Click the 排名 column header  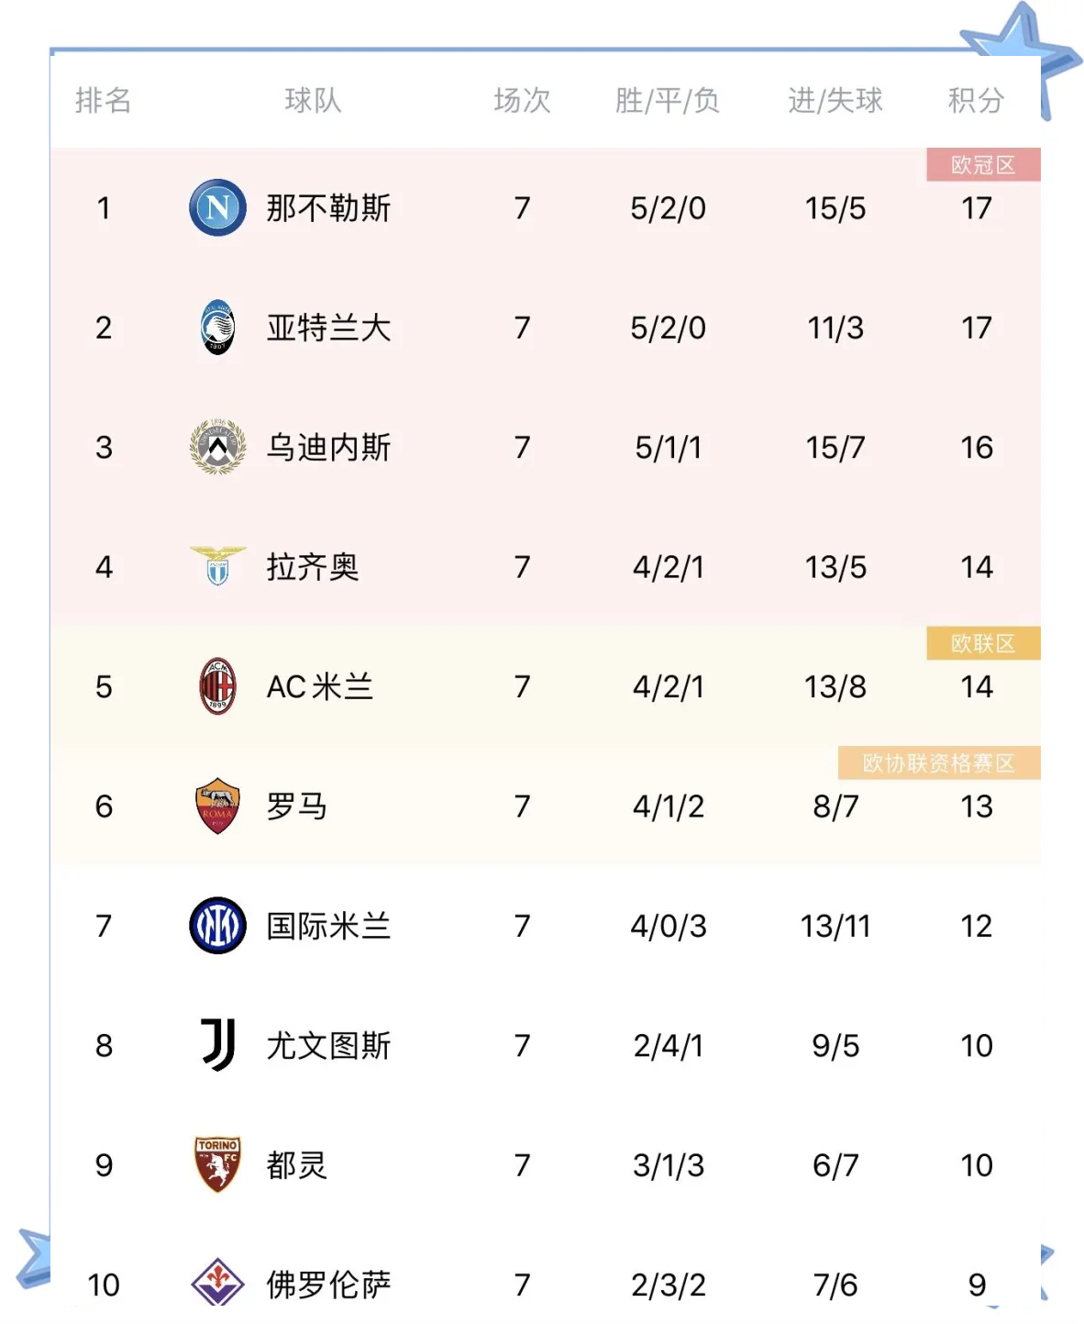(103, 100)
